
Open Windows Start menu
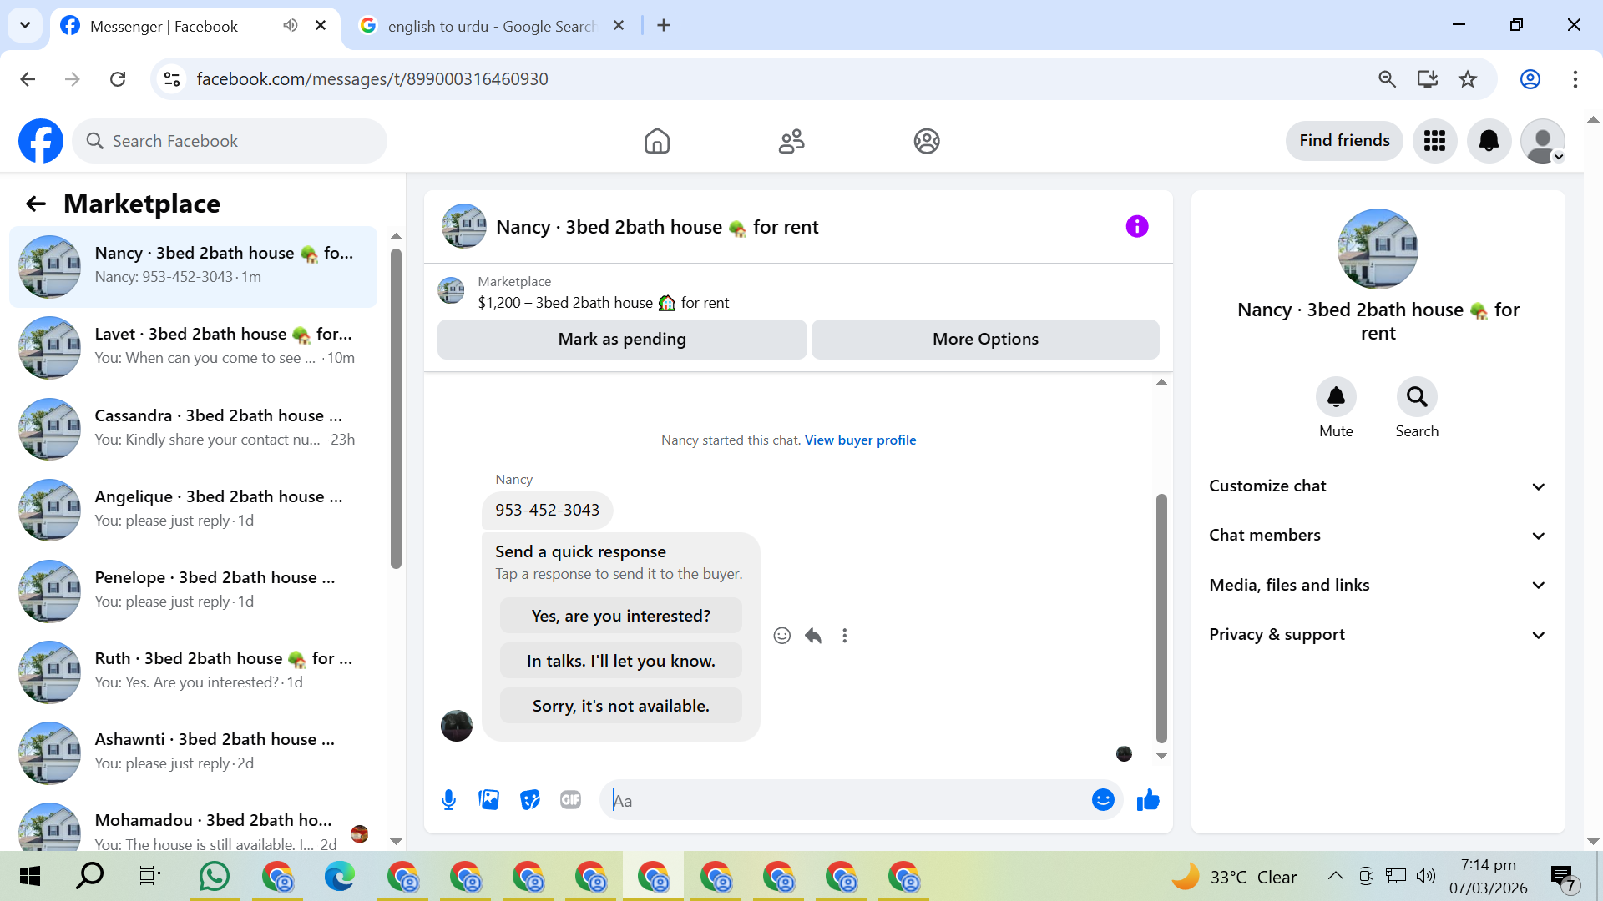click(30, 877)
